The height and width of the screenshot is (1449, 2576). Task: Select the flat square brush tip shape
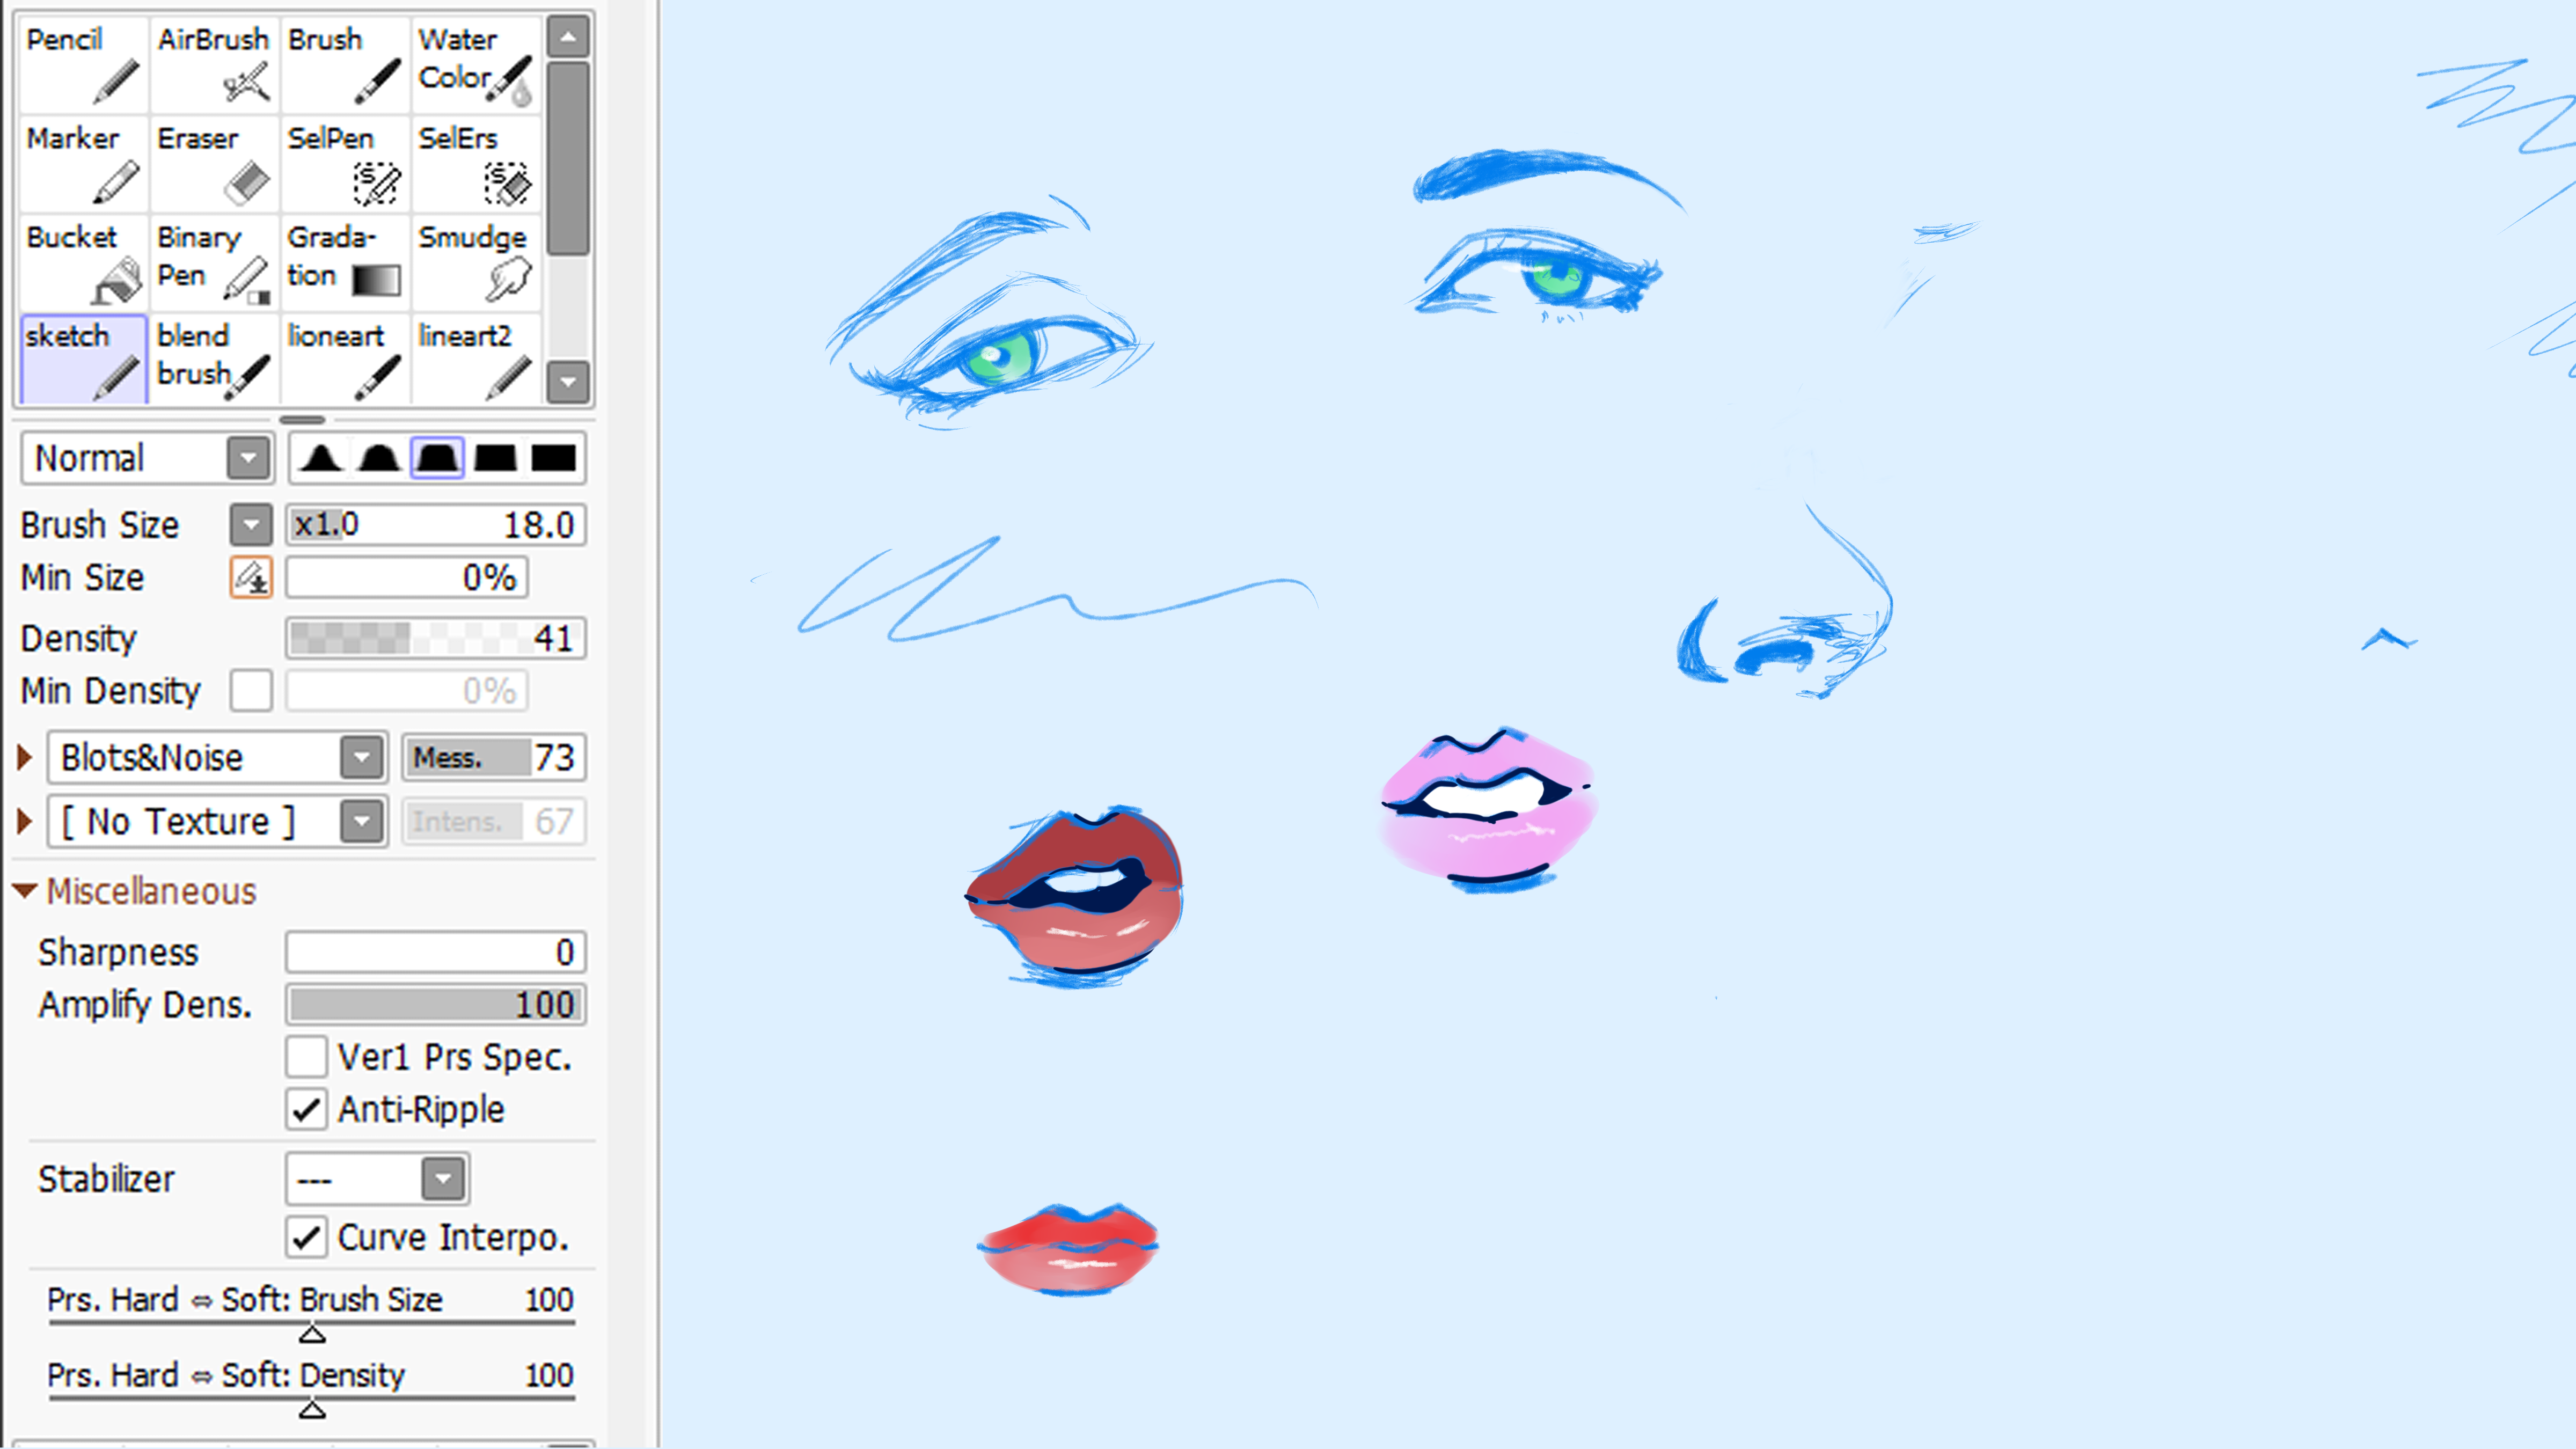[x=554, y=458]
